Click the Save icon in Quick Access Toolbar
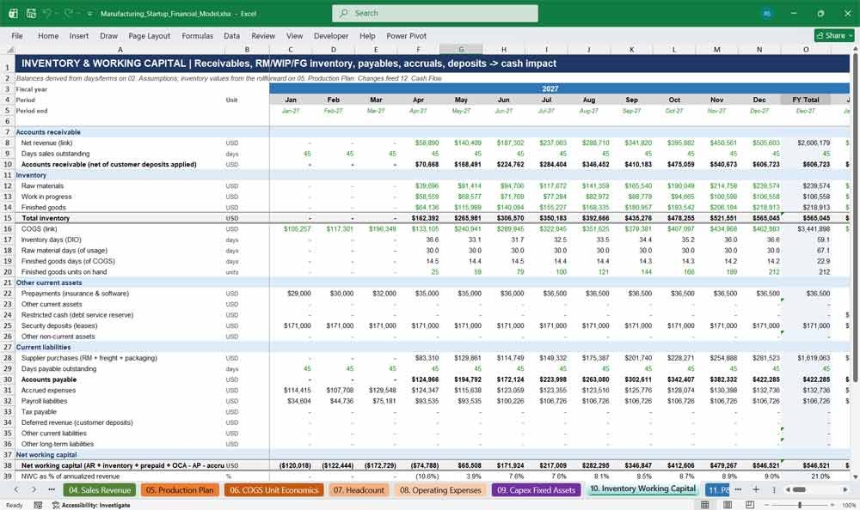This screenshot has height=510, width=860. [31, 13]
